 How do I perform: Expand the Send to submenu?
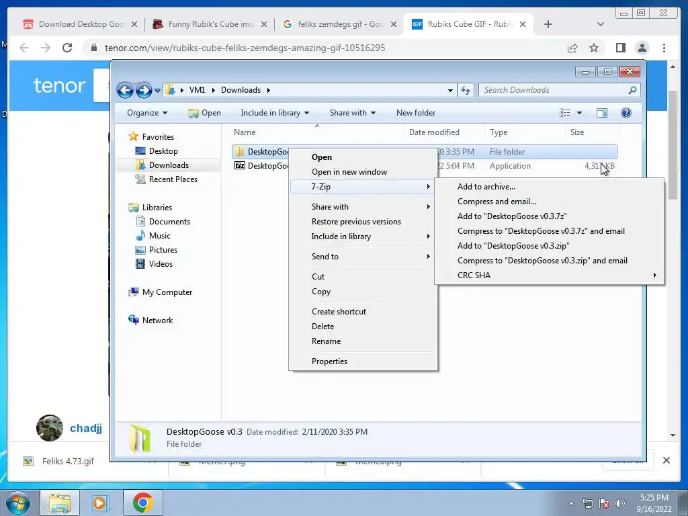pyautogui.click(x=364, y=256)
